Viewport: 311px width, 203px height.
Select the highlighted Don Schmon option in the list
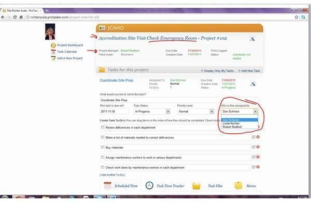click(239, 120)
